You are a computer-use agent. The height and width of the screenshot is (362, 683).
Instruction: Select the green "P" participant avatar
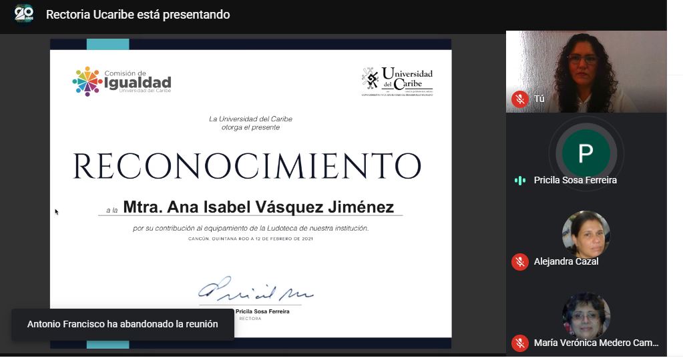point(586,153)
